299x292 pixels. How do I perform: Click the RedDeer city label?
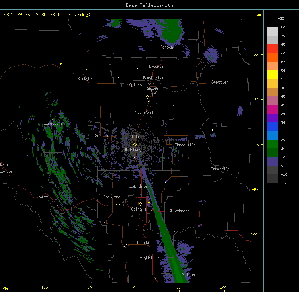click(153, 88)
